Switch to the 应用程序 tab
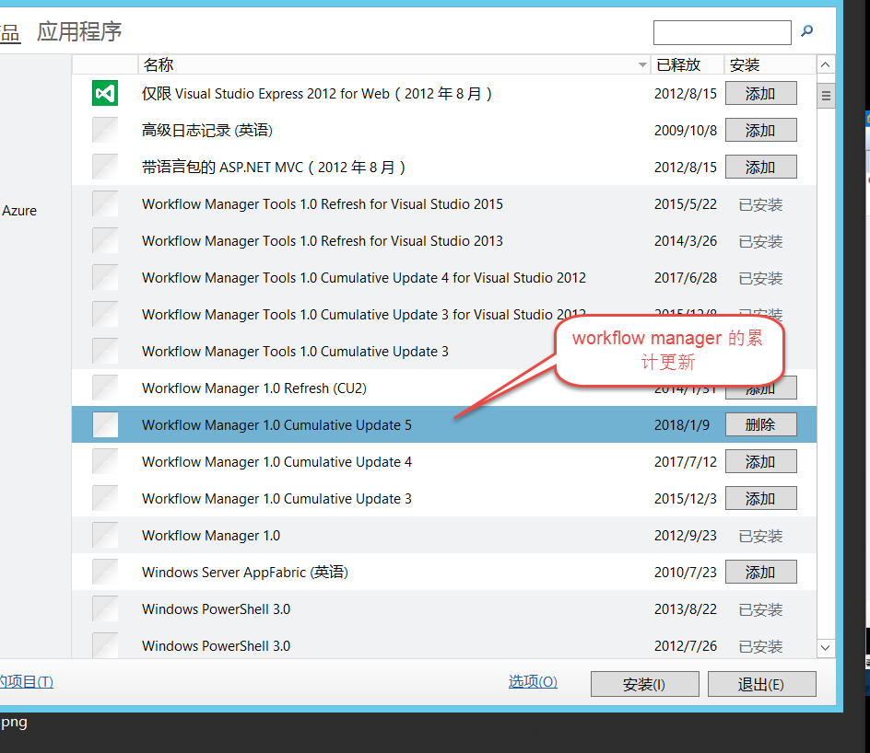The image size is (870, 753). [x=79, y=31]
